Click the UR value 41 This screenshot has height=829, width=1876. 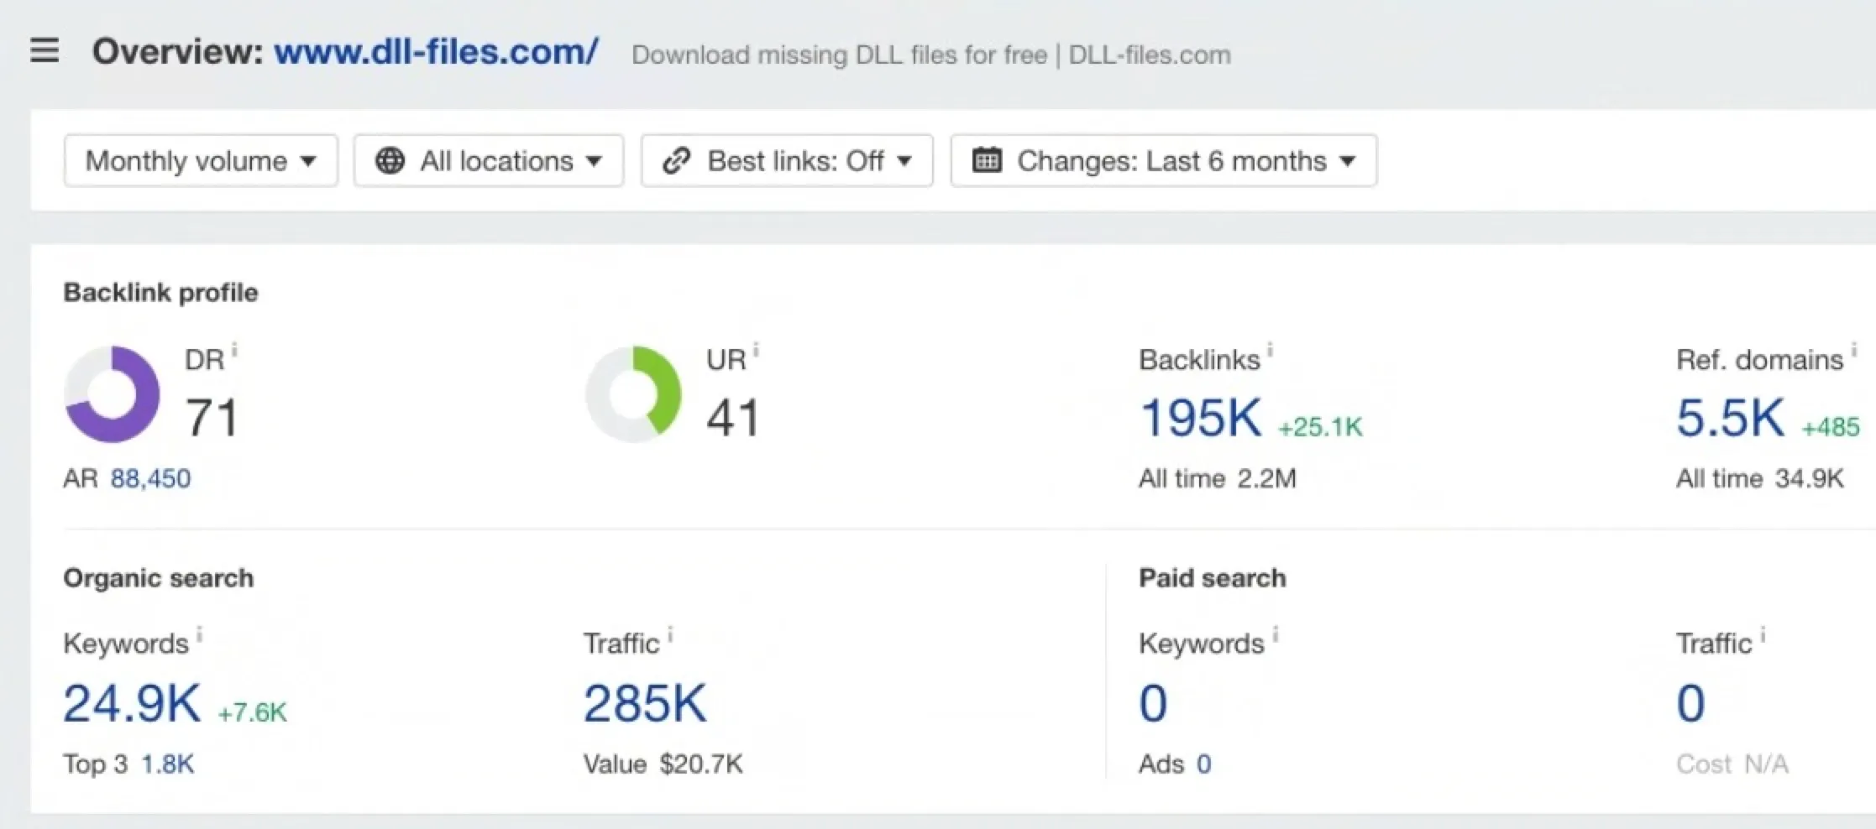(x=733, y=418)
